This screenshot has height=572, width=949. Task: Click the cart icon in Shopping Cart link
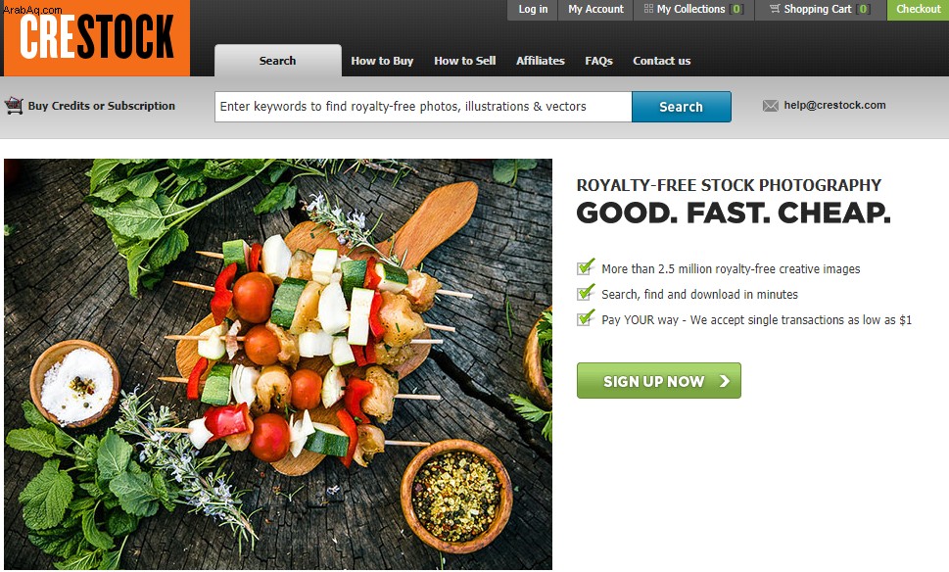(x=774, y=9)
